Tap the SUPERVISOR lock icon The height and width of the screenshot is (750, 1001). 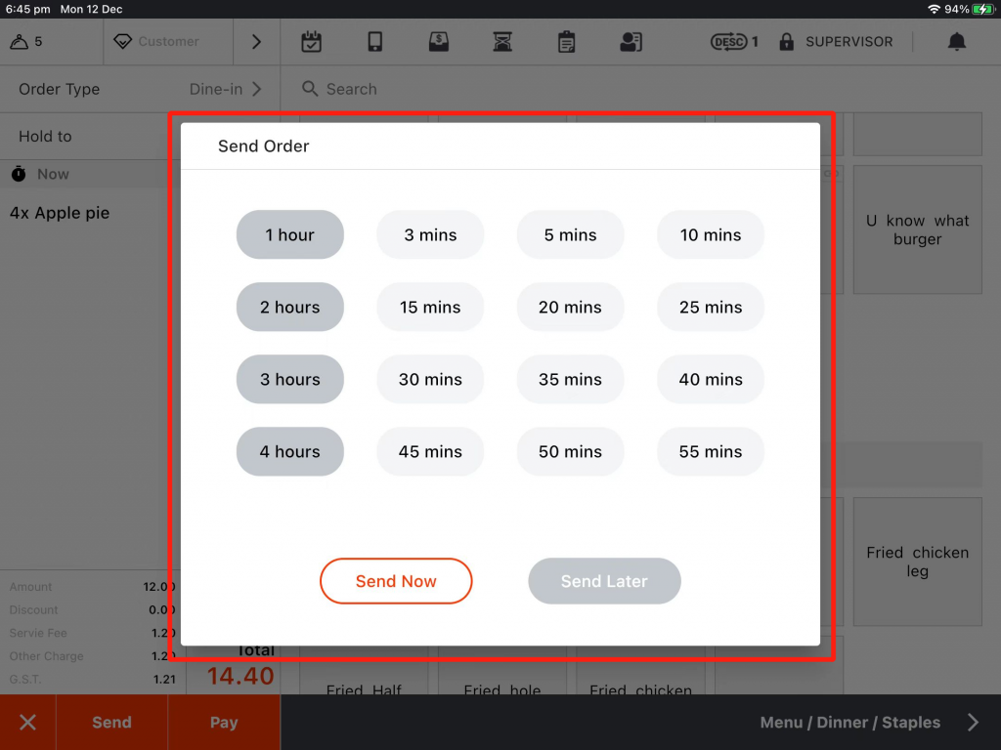(x=787, y=42)
